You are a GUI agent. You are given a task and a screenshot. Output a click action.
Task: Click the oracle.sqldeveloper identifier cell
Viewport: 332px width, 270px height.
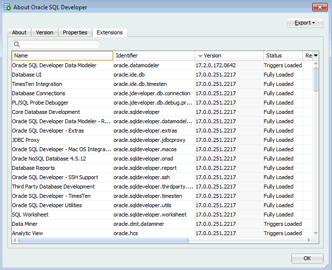click(x=154, y=112)
